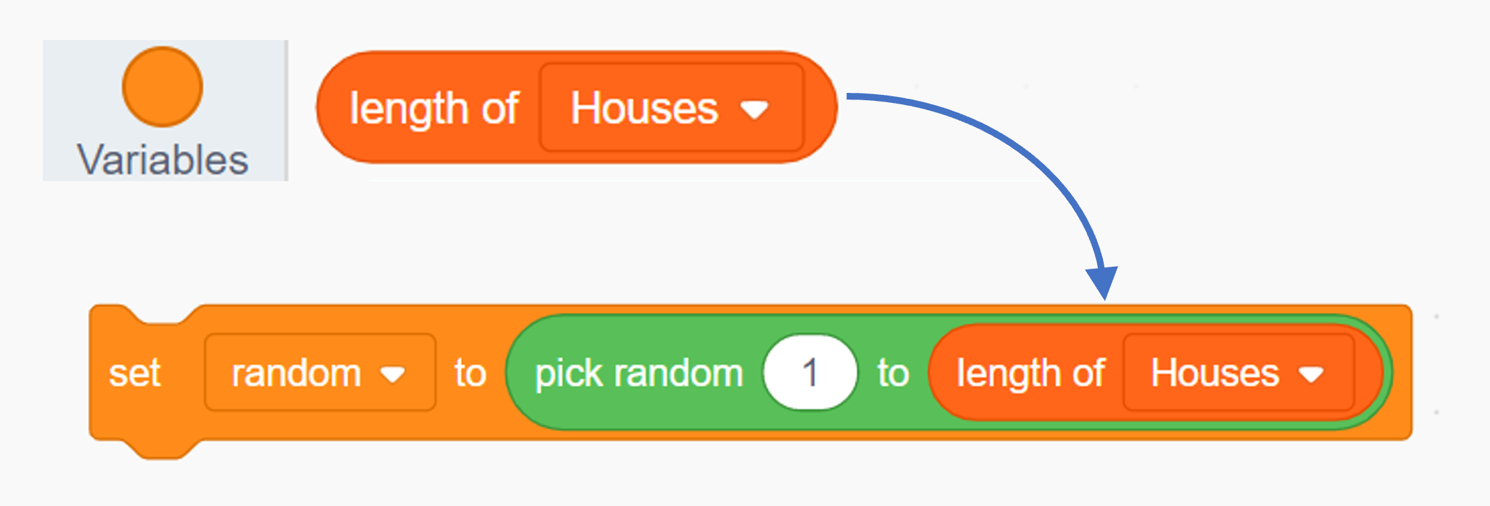The height and width of the screenshot is (506, 1490).
Task: Click nested "length of" text inside set block
Action: (x=1030, y=373)
